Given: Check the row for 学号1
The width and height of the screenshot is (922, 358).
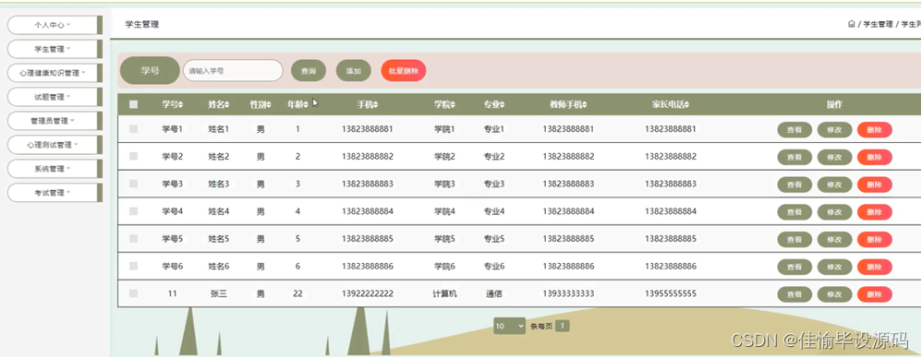Looking at the screenshot, I should coord(133,128).
